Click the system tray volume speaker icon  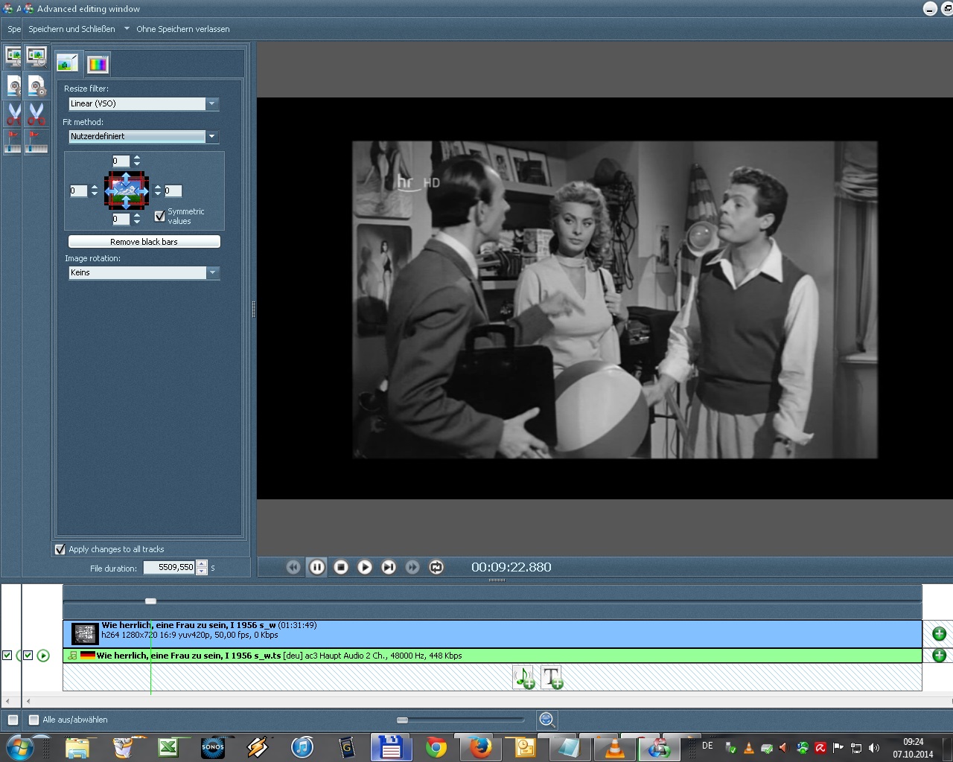click(874, 748)
